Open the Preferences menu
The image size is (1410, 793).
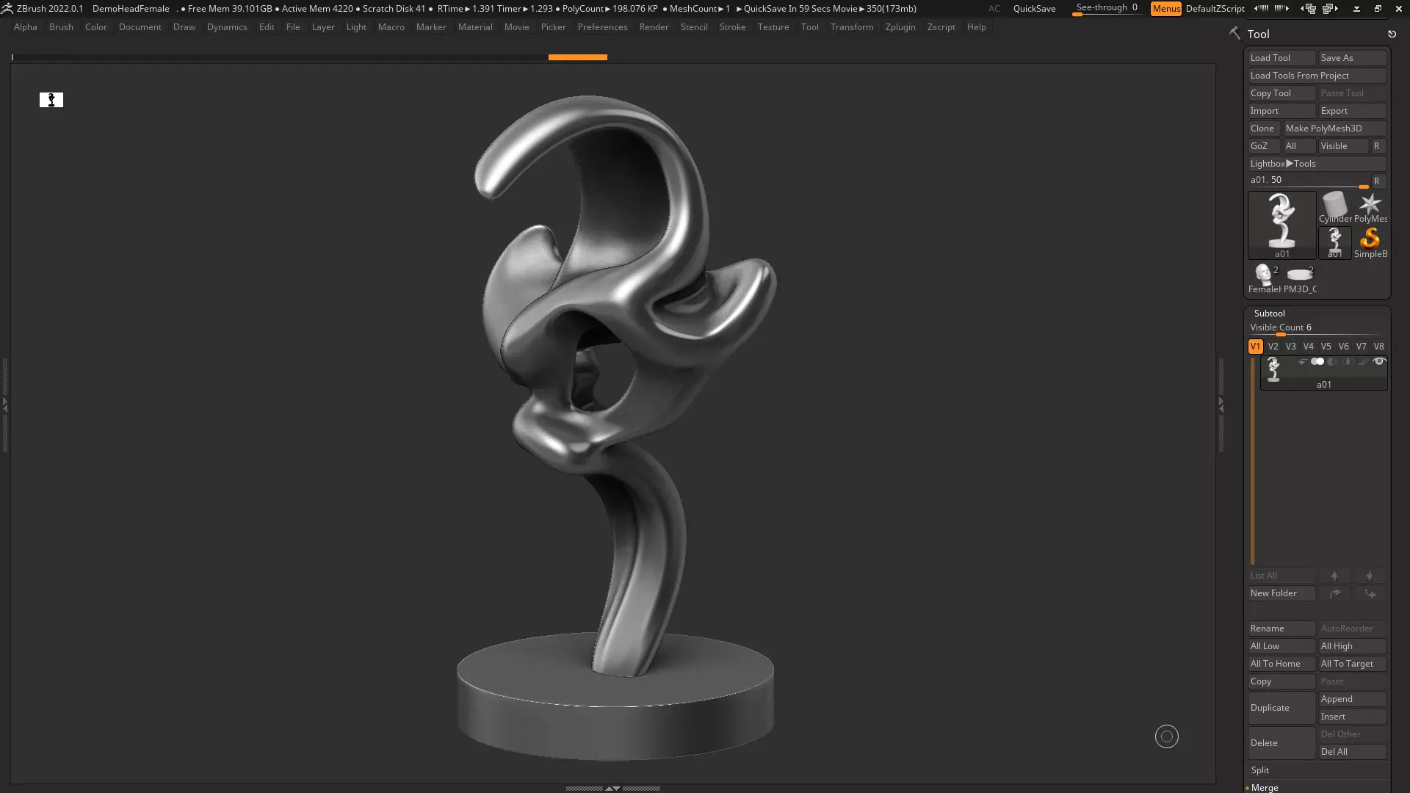pyautogui.click(x=602, y=27)
